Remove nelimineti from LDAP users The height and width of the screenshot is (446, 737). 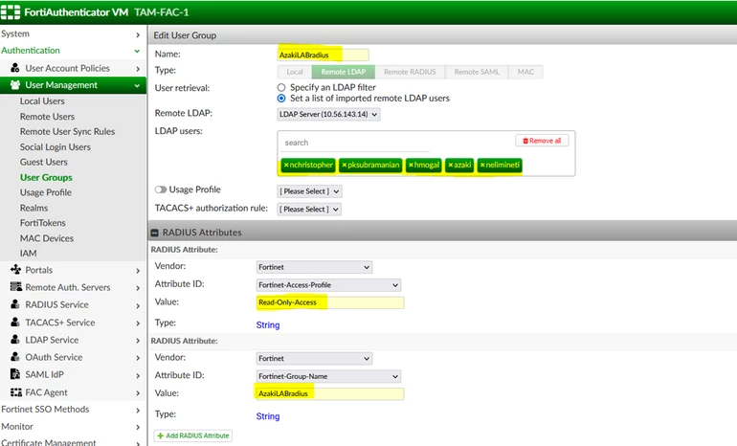coord(482,165)
